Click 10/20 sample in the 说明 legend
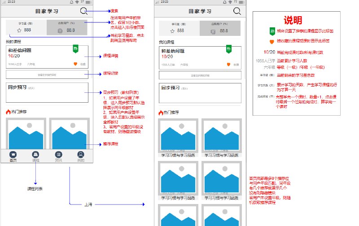This screenshot has width=359, height=226. [x=269, y=52]
